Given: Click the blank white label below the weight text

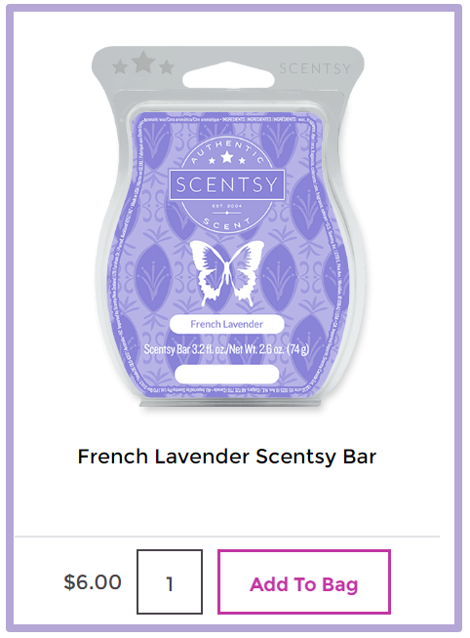Looking at the screenshot, I should click(x=227, y=375).
